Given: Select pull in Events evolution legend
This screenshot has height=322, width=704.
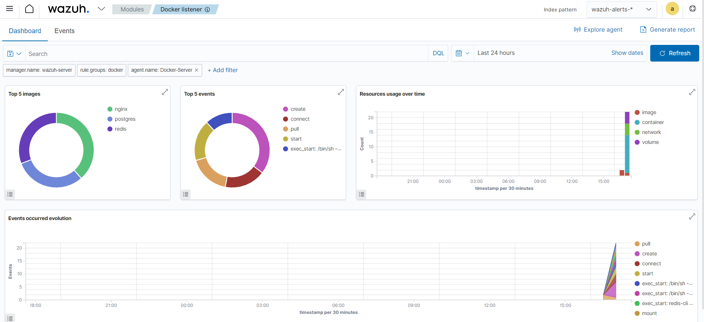Looking at the screenshot, I should (643, 244).
